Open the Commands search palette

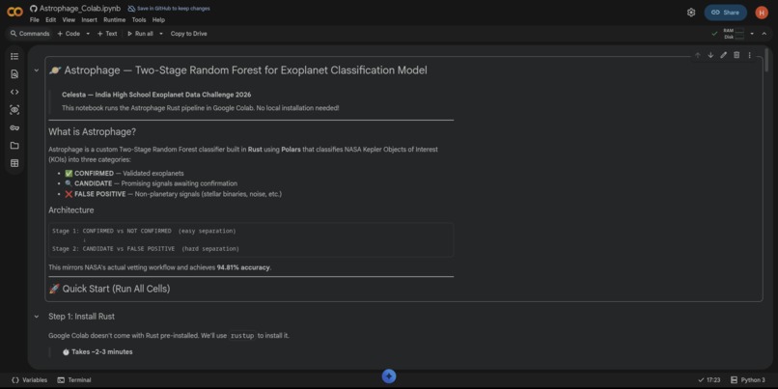click(30, 34)
